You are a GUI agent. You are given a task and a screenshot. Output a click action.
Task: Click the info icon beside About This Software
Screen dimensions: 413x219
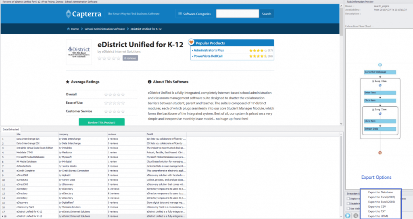(x=150, y=82)
